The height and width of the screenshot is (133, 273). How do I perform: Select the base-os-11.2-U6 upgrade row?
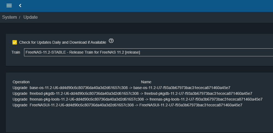tap(121, 88)
